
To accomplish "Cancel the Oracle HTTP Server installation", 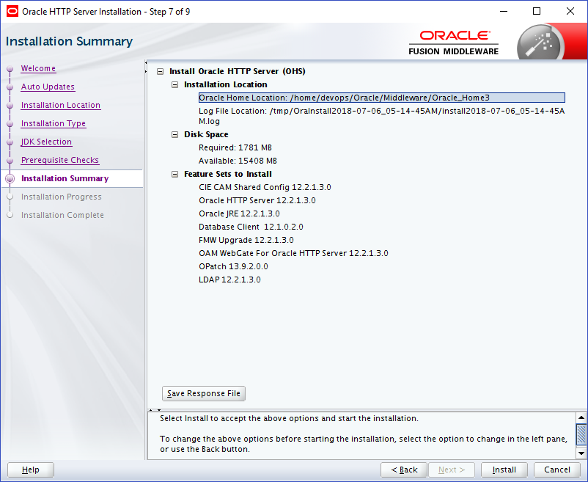I will [x=557, y=470].
